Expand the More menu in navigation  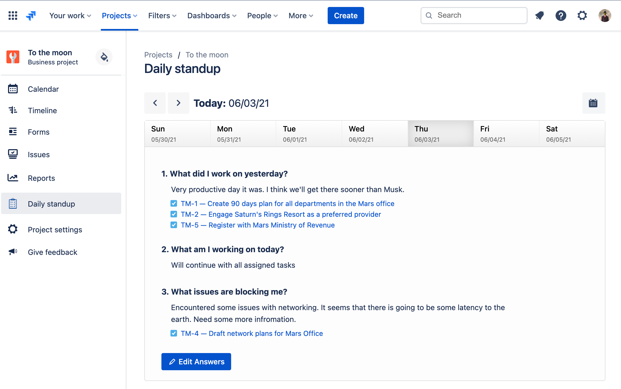(300, 15)
